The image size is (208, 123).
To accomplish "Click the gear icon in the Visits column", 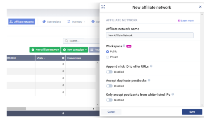I will 63,58.
